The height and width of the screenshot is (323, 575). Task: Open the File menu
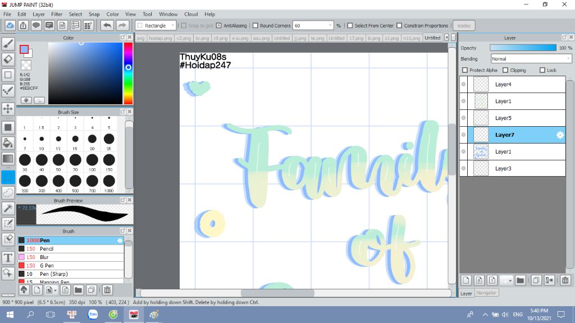pyautogui.click(x=7, y=14)
